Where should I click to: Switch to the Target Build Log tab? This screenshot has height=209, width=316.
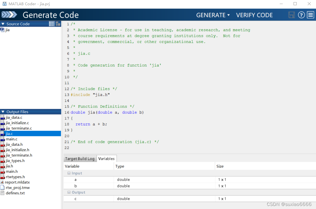pos(80,159)
